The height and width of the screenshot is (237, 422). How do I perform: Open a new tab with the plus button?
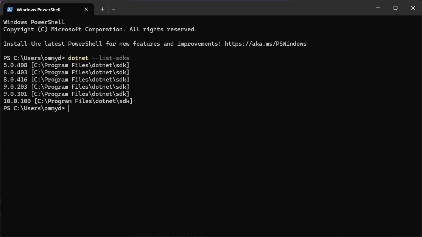pyautogui.click(x=102, y=9)
